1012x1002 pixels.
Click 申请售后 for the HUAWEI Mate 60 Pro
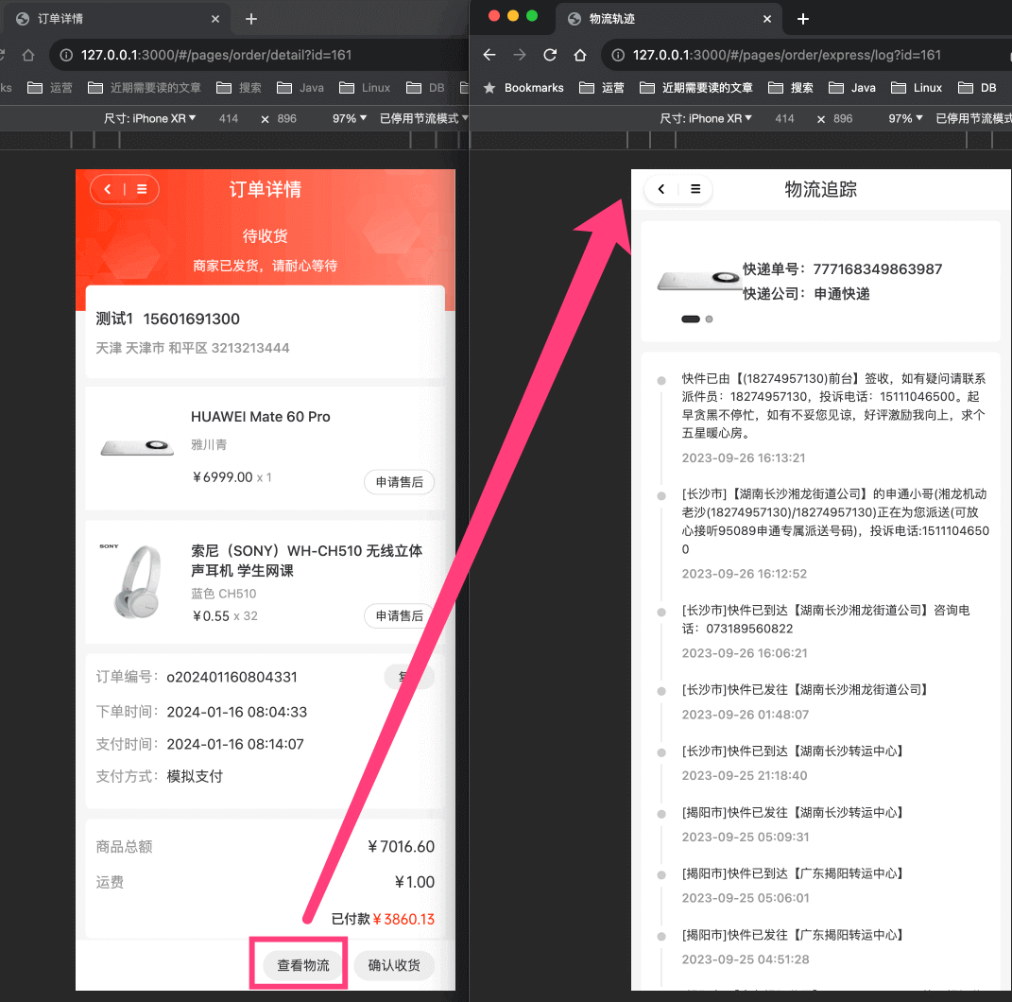[399, 481]
